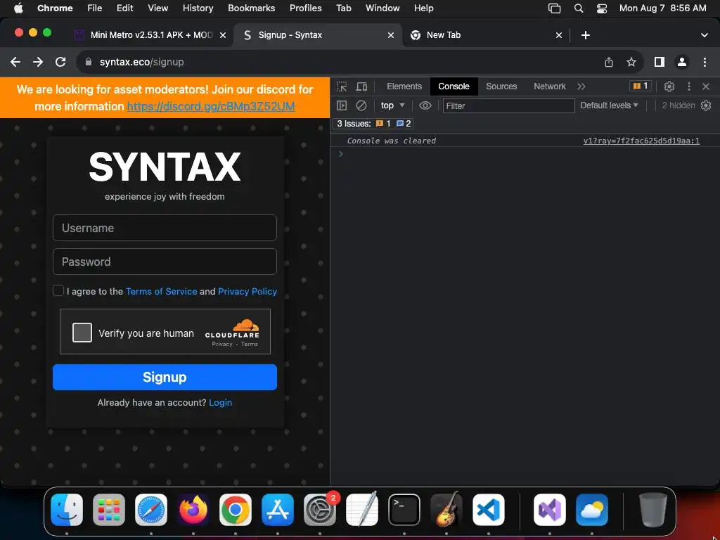This screenshot has width=720, height=540.
Task: Click the lock icon in address bar
Action: [89, 62]
